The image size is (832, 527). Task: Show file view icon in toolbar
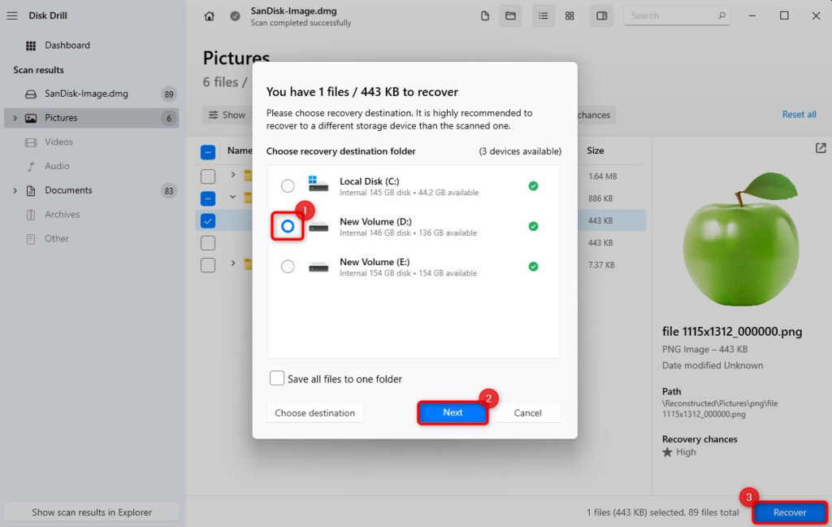(x=485, y=16)
